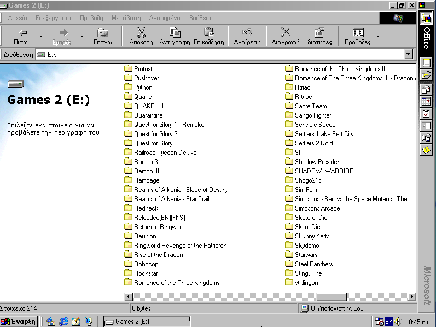436x327 pixels.
Task: Click the Back (Πίσω) toolbar button
Action: 21,36
